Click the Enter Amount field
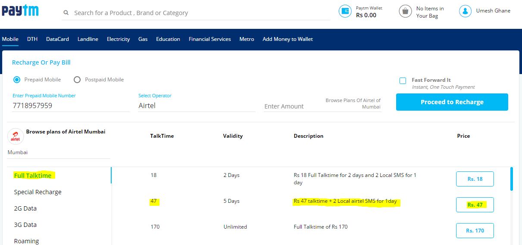The width and height of the screenshot is (522, 245). (x=291, y=106)
